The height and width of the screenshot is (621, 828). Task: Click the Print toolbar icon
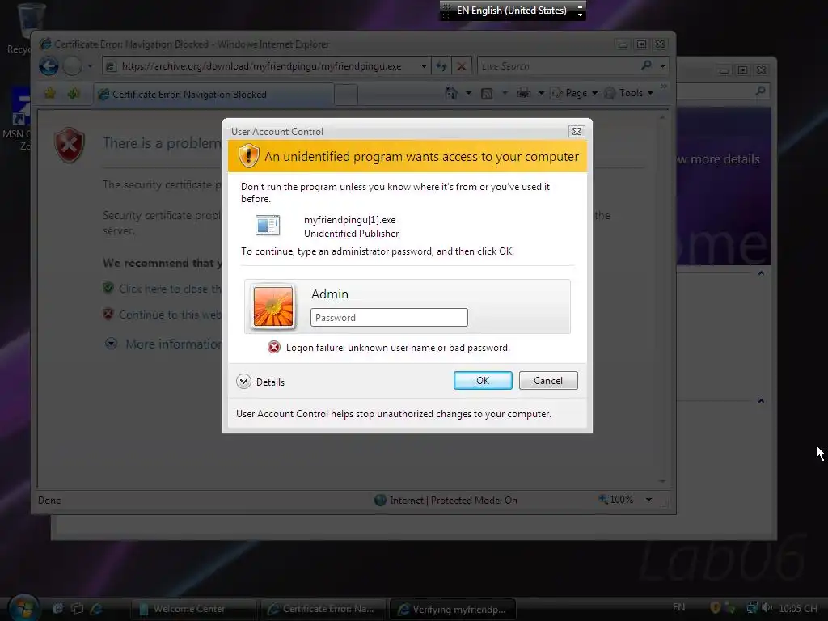(524, 94)
